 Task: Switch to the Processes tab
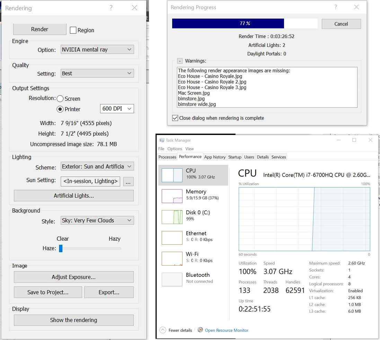point(167,157)
